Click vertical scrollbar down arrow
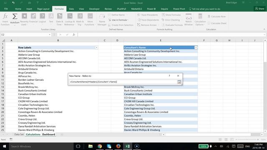Viewport: 267px width, 150px height. (x=265, y=131)
